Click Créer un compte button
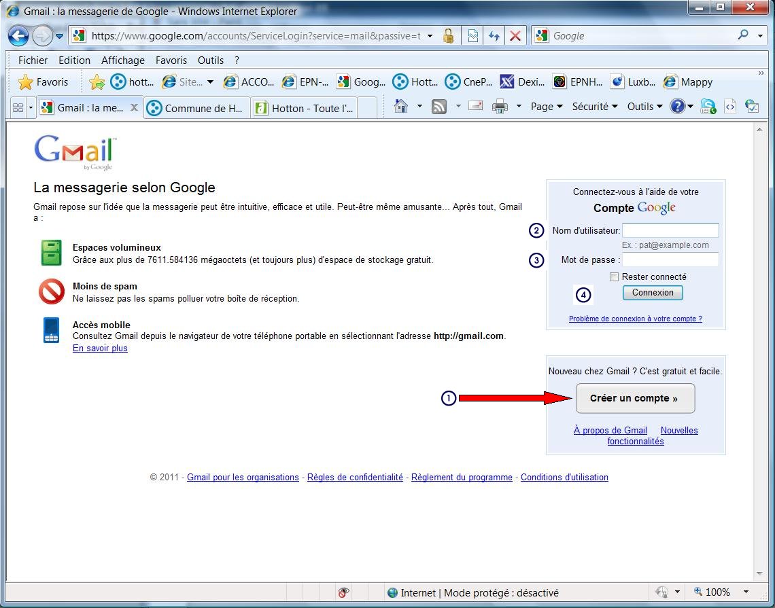 pyautogui.click(x=635, y=398)
